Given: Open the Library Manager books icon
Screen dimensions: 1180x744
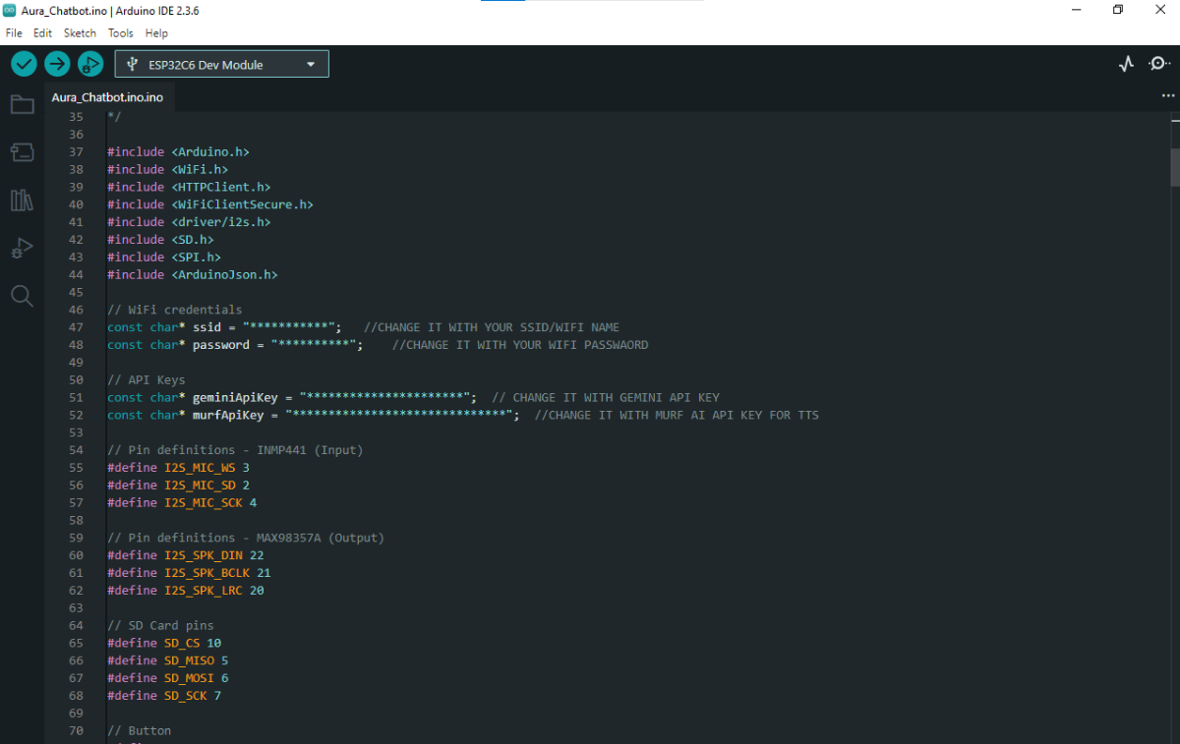Looking at the screenshot, I should click(x=22, y=200).
